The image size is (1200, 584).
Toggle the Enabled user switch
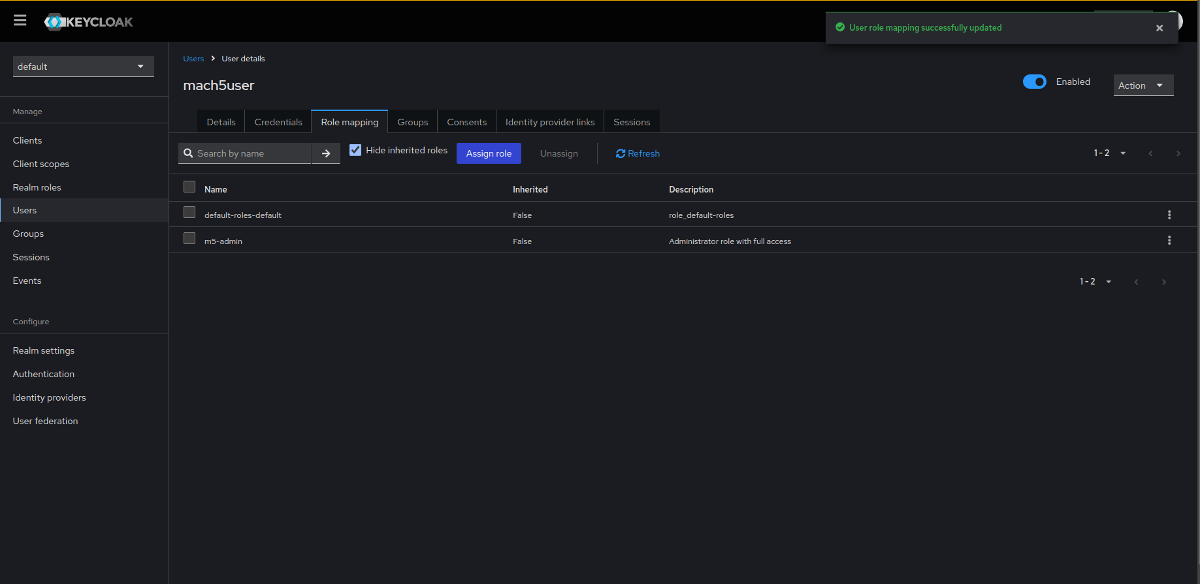[x=1034, y=82]
